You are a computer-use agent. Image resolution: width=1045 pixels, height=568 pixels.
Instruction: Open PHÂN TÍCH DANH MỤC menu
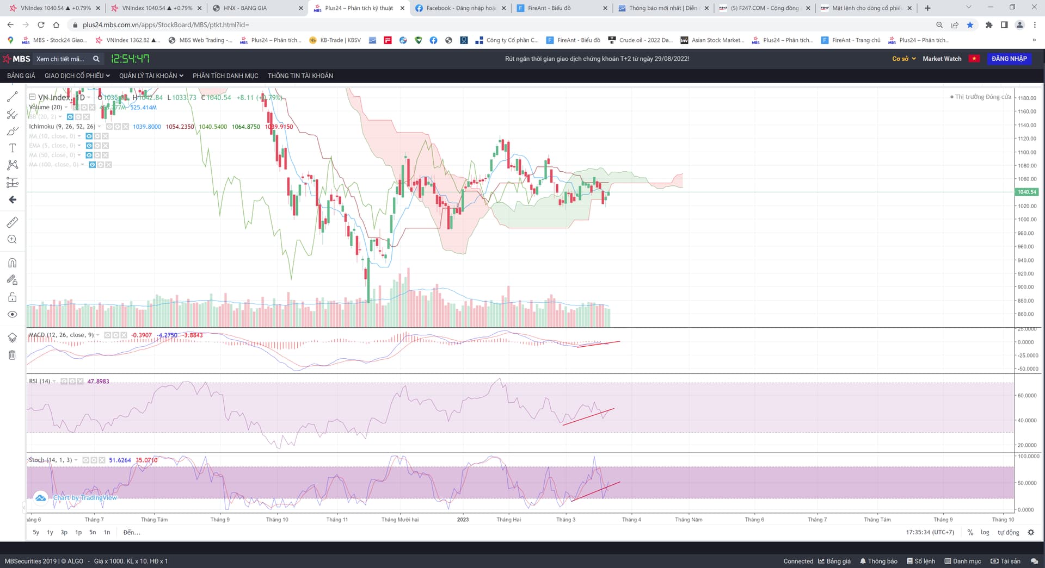225,76
